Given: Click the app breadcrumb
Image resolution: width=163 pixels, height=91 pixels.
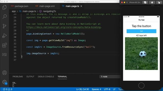Looking at the screenshot, I should 14,11.
